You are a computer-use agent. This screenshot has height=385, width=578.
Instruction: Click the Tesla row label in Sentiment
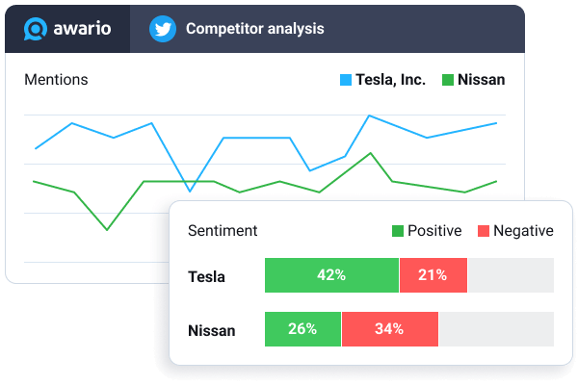206,277
